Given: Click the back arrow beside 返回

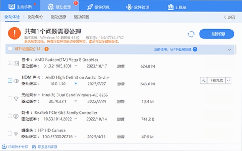Looking at the screenshot, I should 225,17.
